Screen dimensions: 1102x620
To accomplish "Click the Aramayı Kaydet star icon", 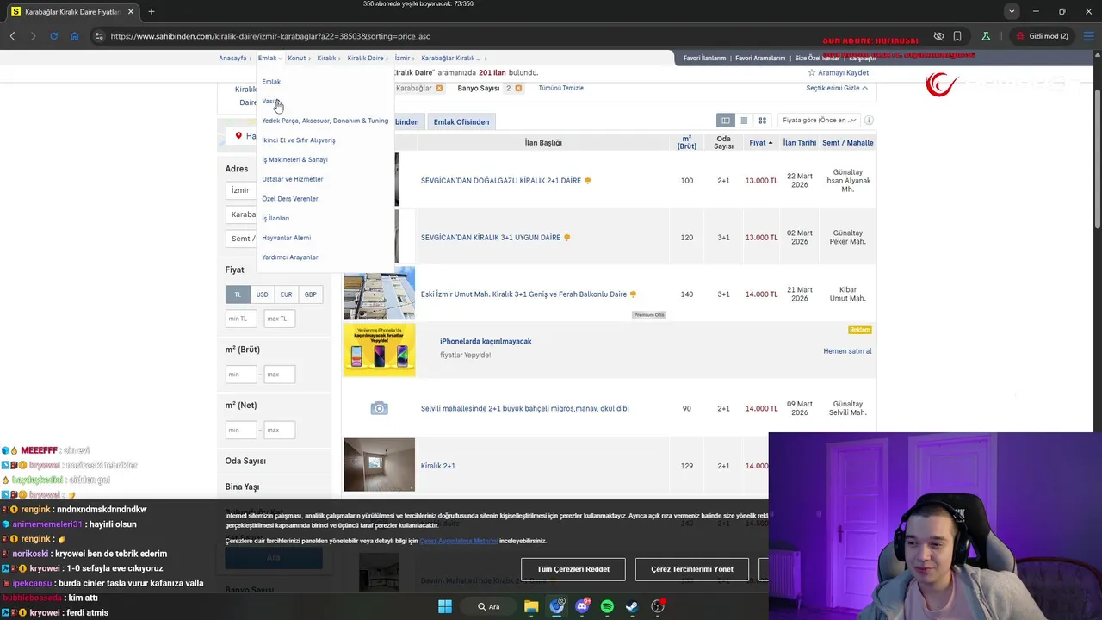I will (x=811, y=73).
